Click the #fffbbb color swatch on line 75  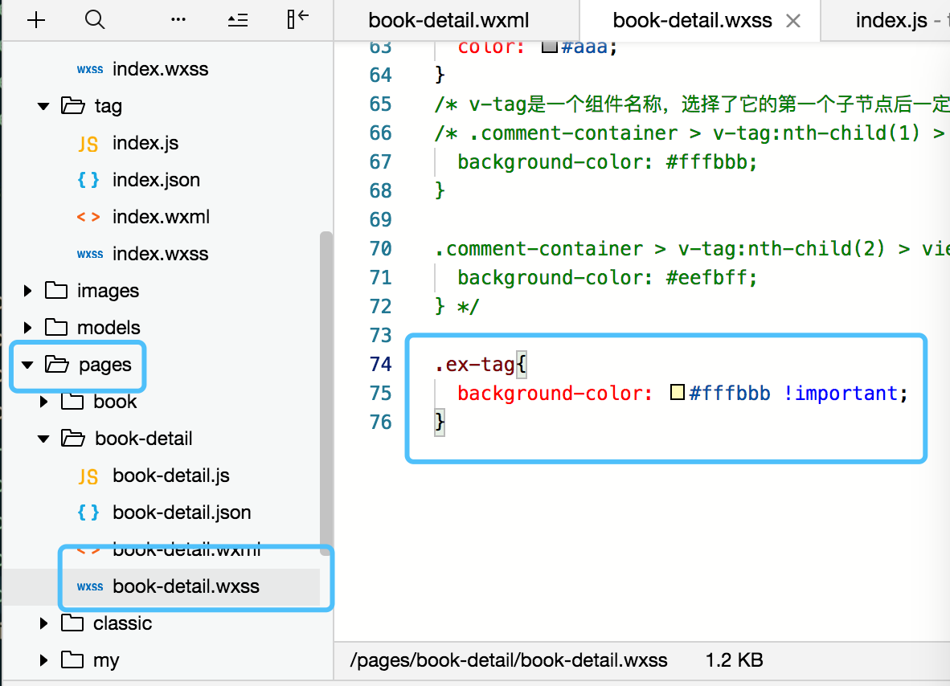click(678, 392)
